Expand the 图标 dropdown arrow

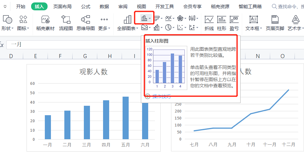[28, 28]
